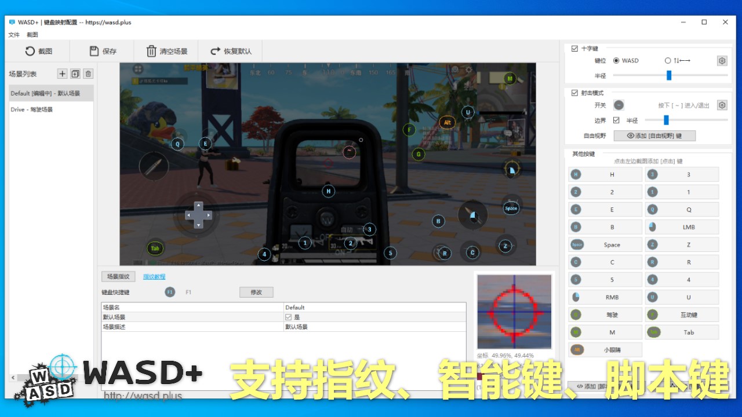Click the Space key button in 其他按键
Viewport: 742px width, 417px height.
pos(605,244)
